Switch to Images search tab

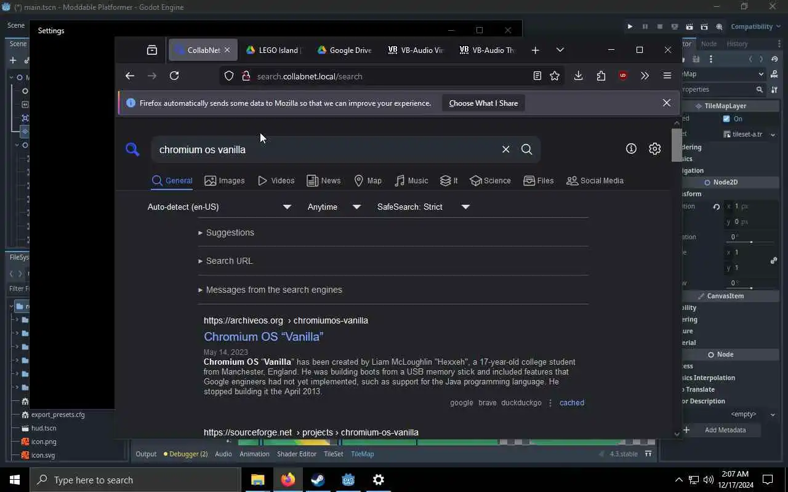(225, 180)
